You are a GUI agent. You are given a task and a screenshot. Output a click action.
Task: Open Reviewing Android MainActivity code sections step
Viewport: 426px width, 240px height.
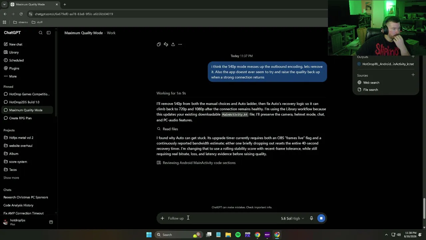pos(196,163)
